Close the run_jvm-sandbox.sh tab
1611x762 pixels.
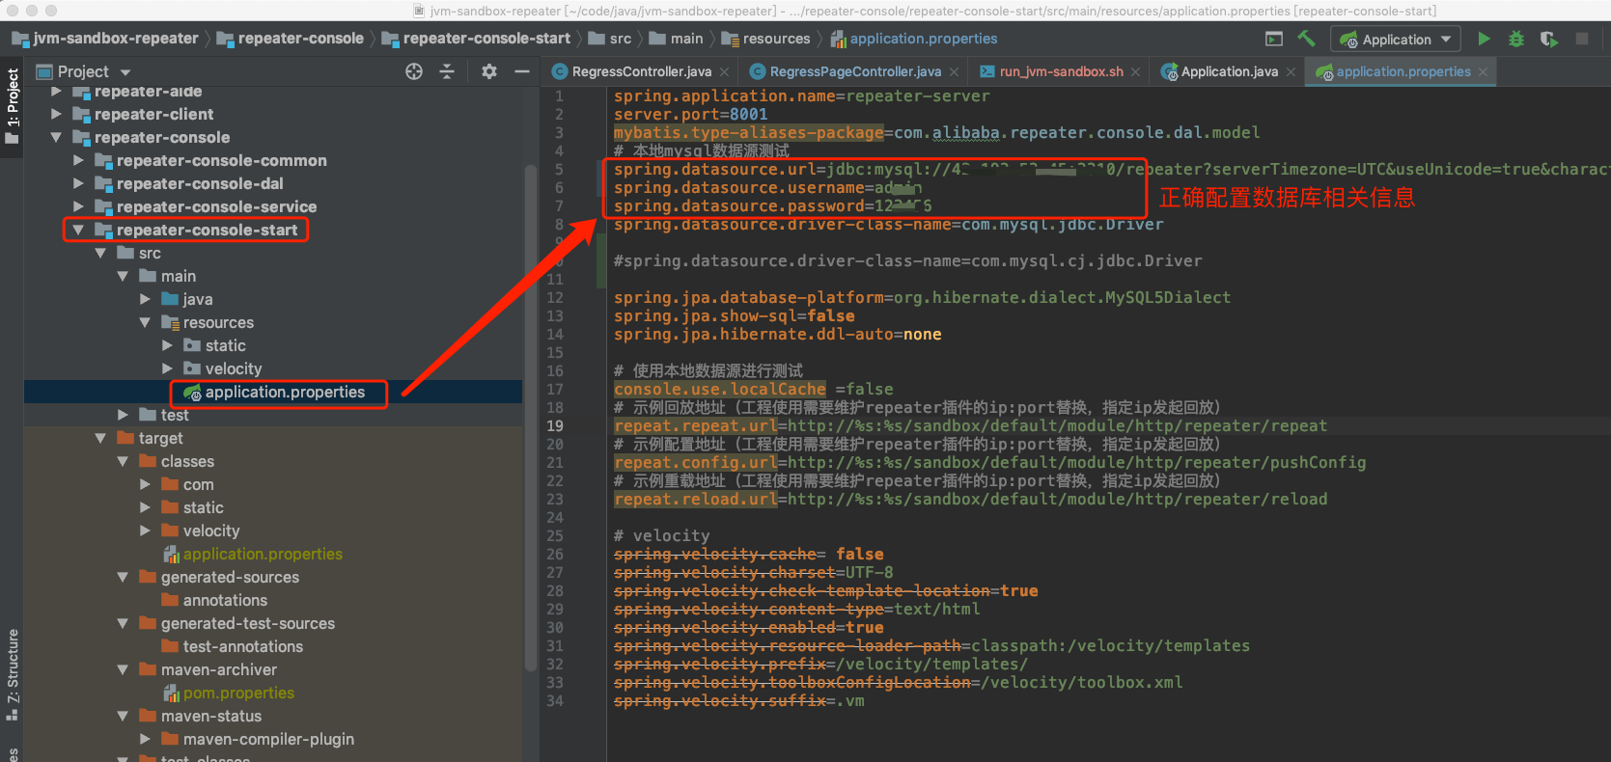[x=1135, y=72]
